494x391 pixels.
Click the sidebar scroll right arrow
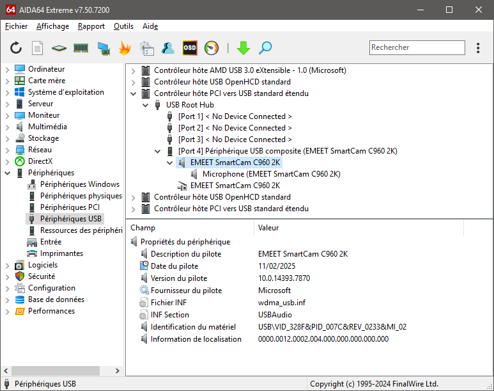point(118,371)
